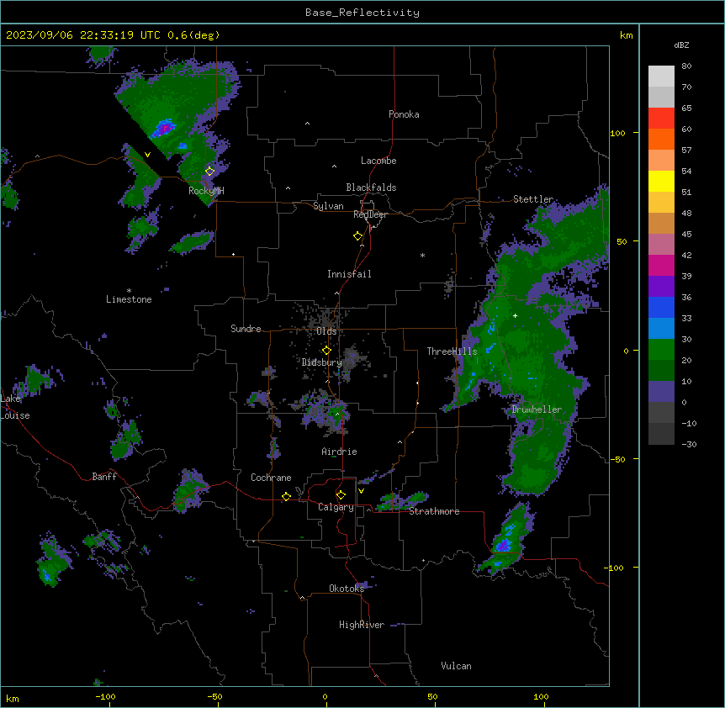This screenshot has width=725, height=708.
Task: Click the asterisk marker east of Innisfail
Action: [422, 255]
